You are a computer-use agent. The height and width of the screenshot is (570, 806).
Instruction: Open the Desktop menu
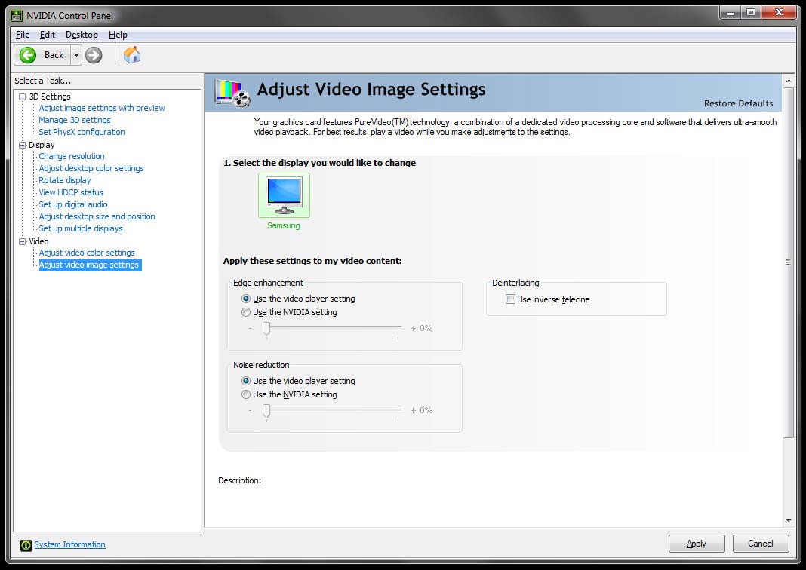click(x=82, y=35)
